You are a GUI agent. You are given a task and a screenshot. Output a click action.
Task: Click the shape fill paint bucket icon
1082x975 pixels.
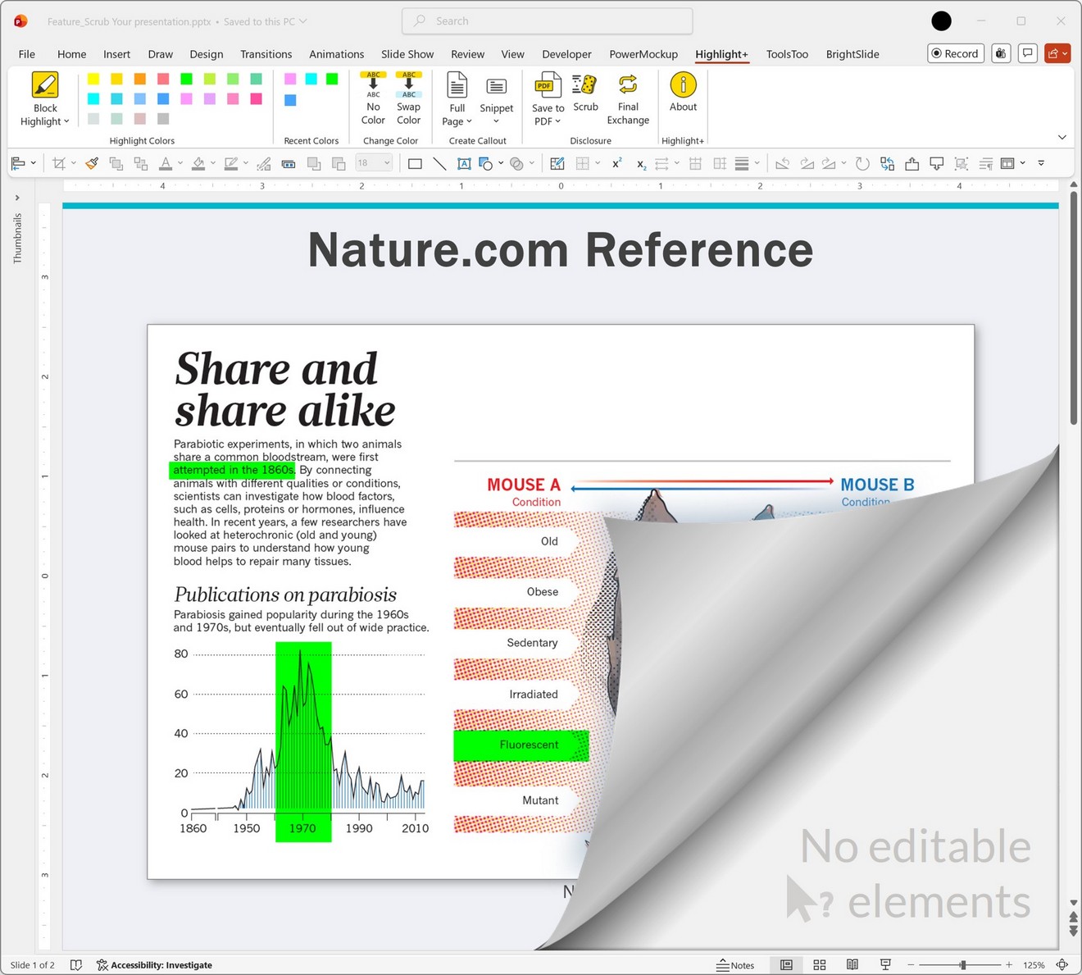click(198, 164)
